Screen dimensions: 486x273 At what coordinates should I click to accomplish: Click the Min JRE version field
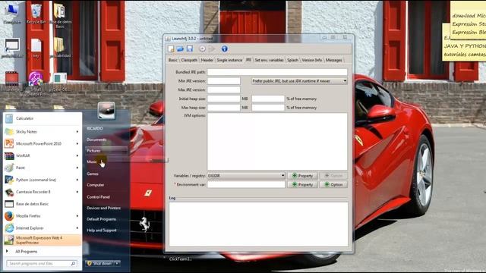(223, 81)
